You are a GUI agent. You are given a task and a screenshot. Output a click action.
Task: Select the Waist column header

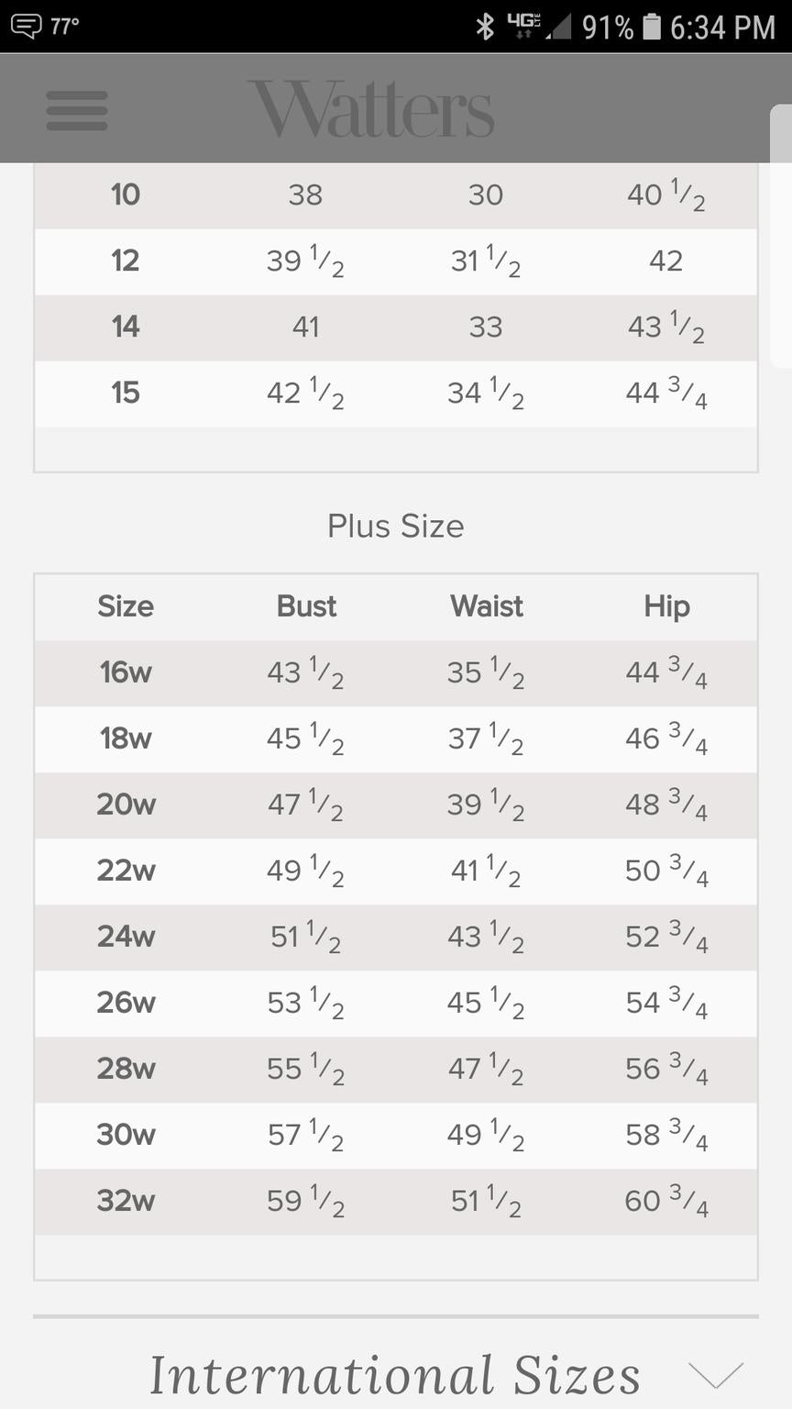[x=487, y=606]
